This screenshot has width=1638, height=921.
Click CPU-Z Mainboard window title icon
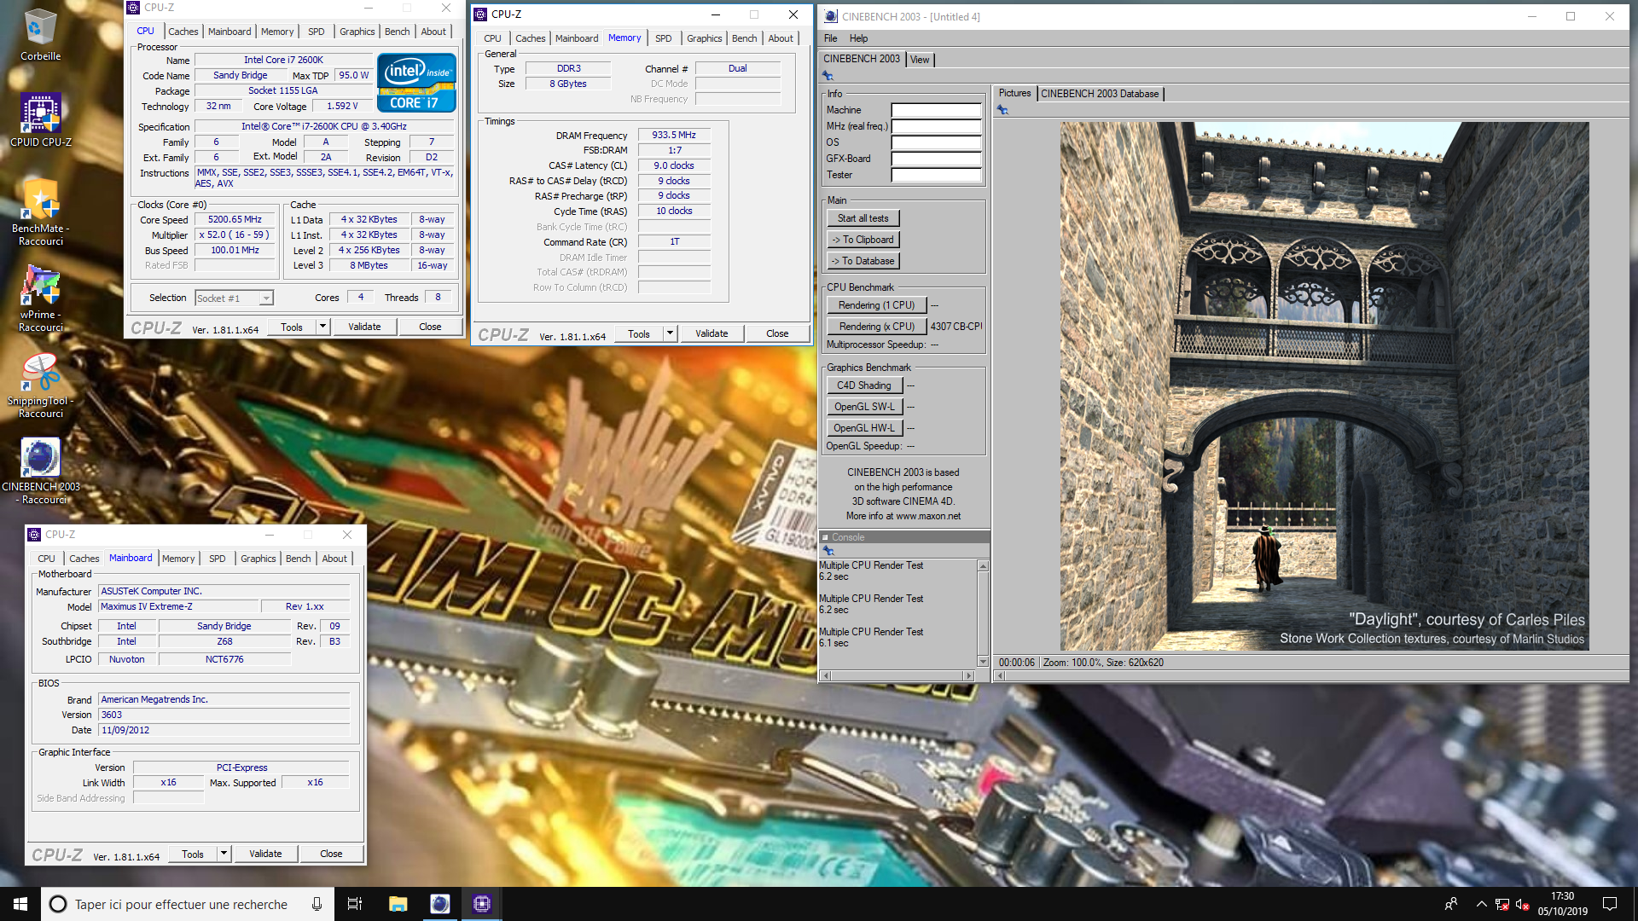(34, 535)
